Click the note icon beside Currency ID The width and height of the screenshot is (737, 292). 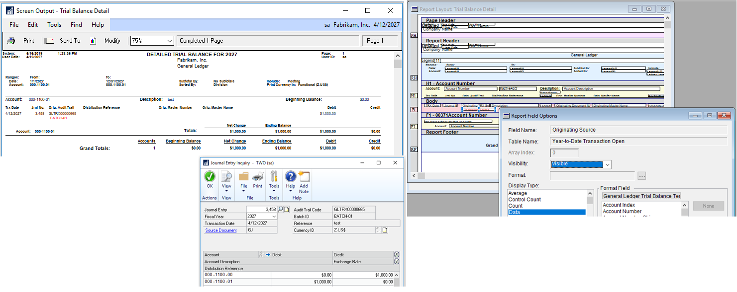coord(385,230)
